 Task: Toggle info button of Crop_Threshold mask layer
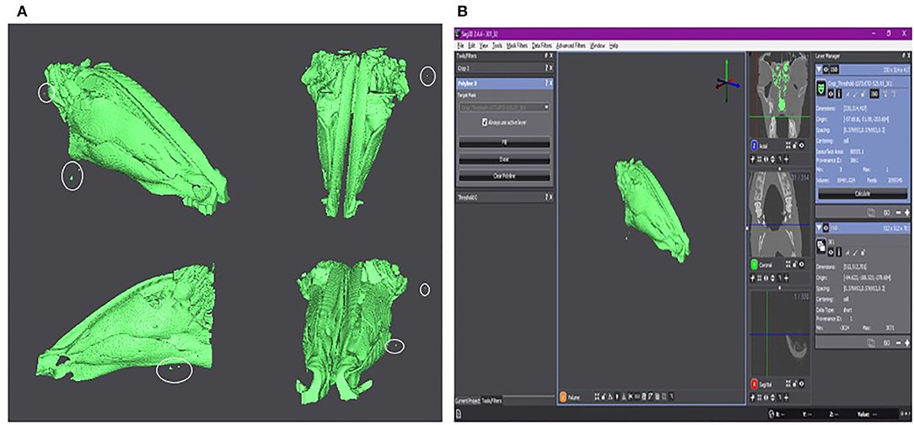pos(839,94)
